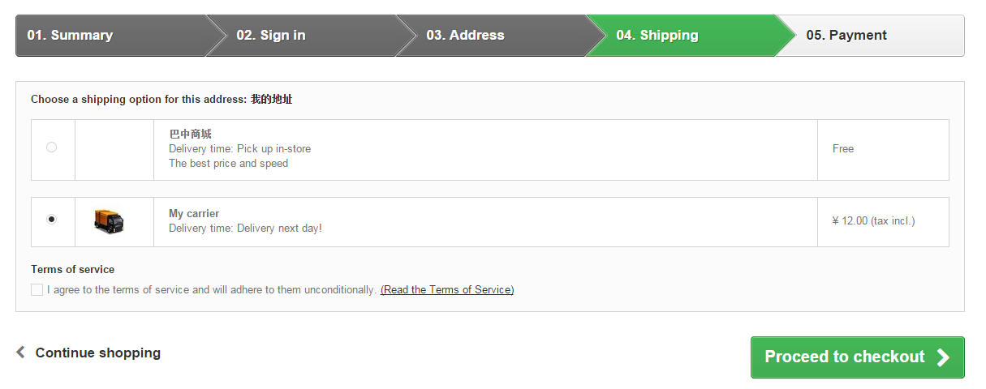Image resolution: width=986 pixels, height=389 pixels.
Task: Return to the 02. Sign in step
Action: coord(271,36)
